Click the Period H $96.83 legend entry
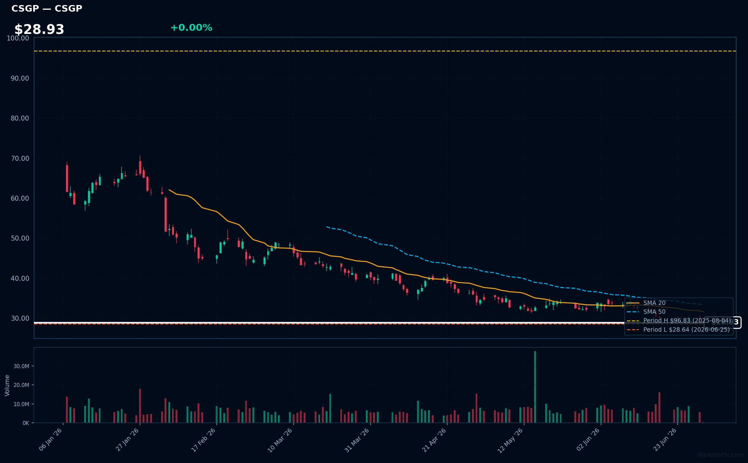Screen dimensions: 748x463 pyautogui.click(x=679, y=320)
